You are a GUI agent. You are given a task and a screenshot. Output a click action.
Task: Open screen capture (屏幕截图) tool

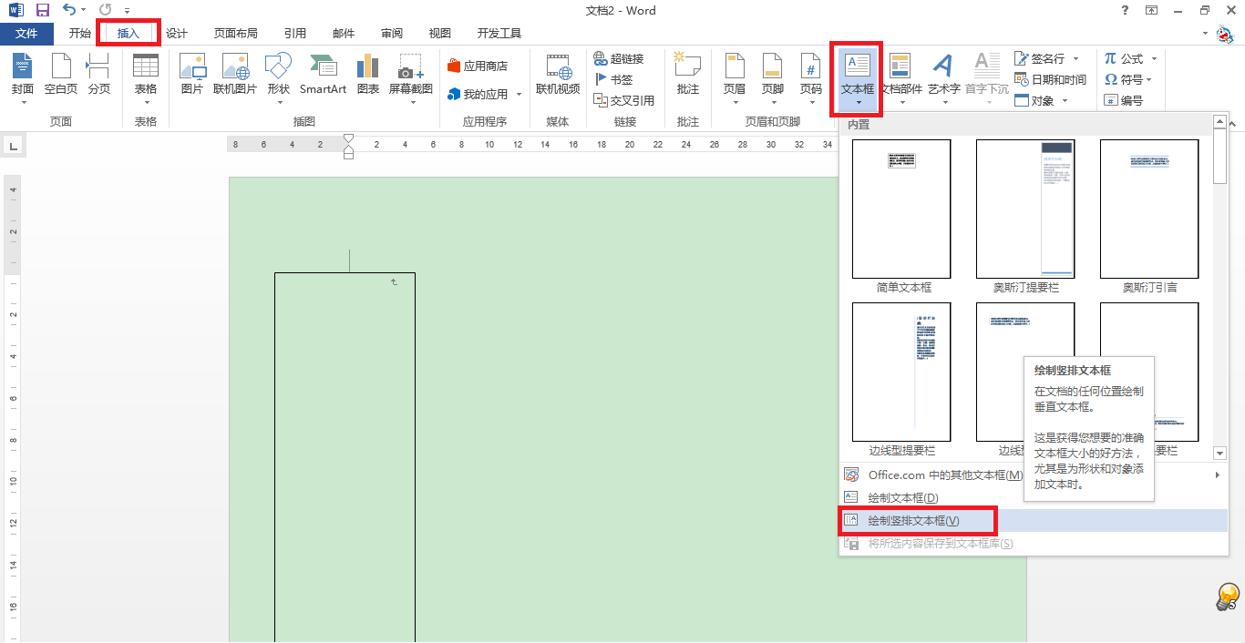pos(411,77)
